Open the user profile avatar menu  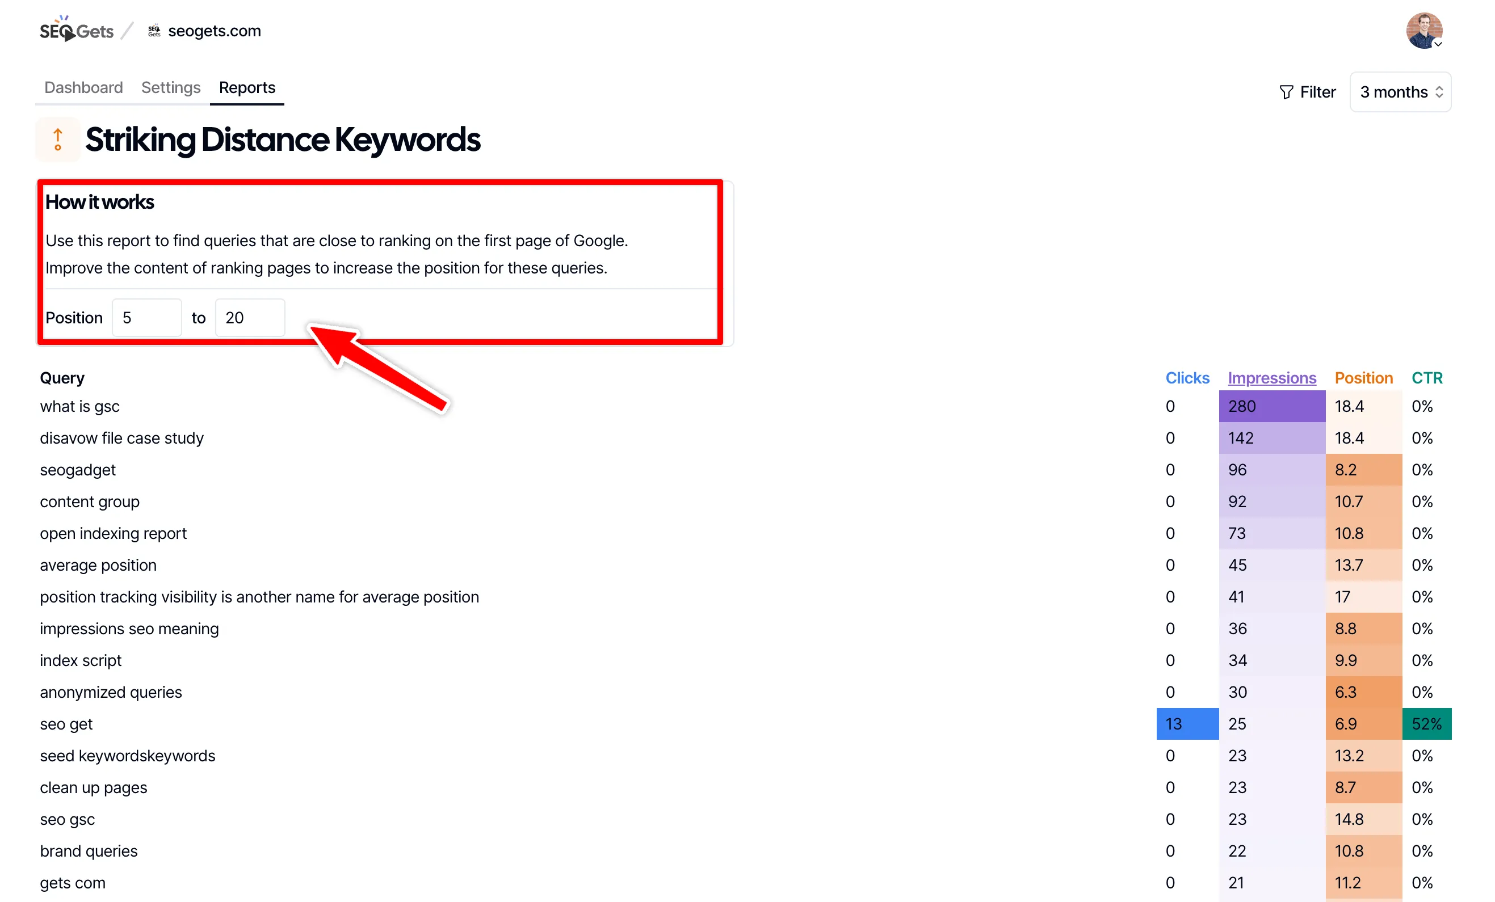click(x=1423, y=29)
